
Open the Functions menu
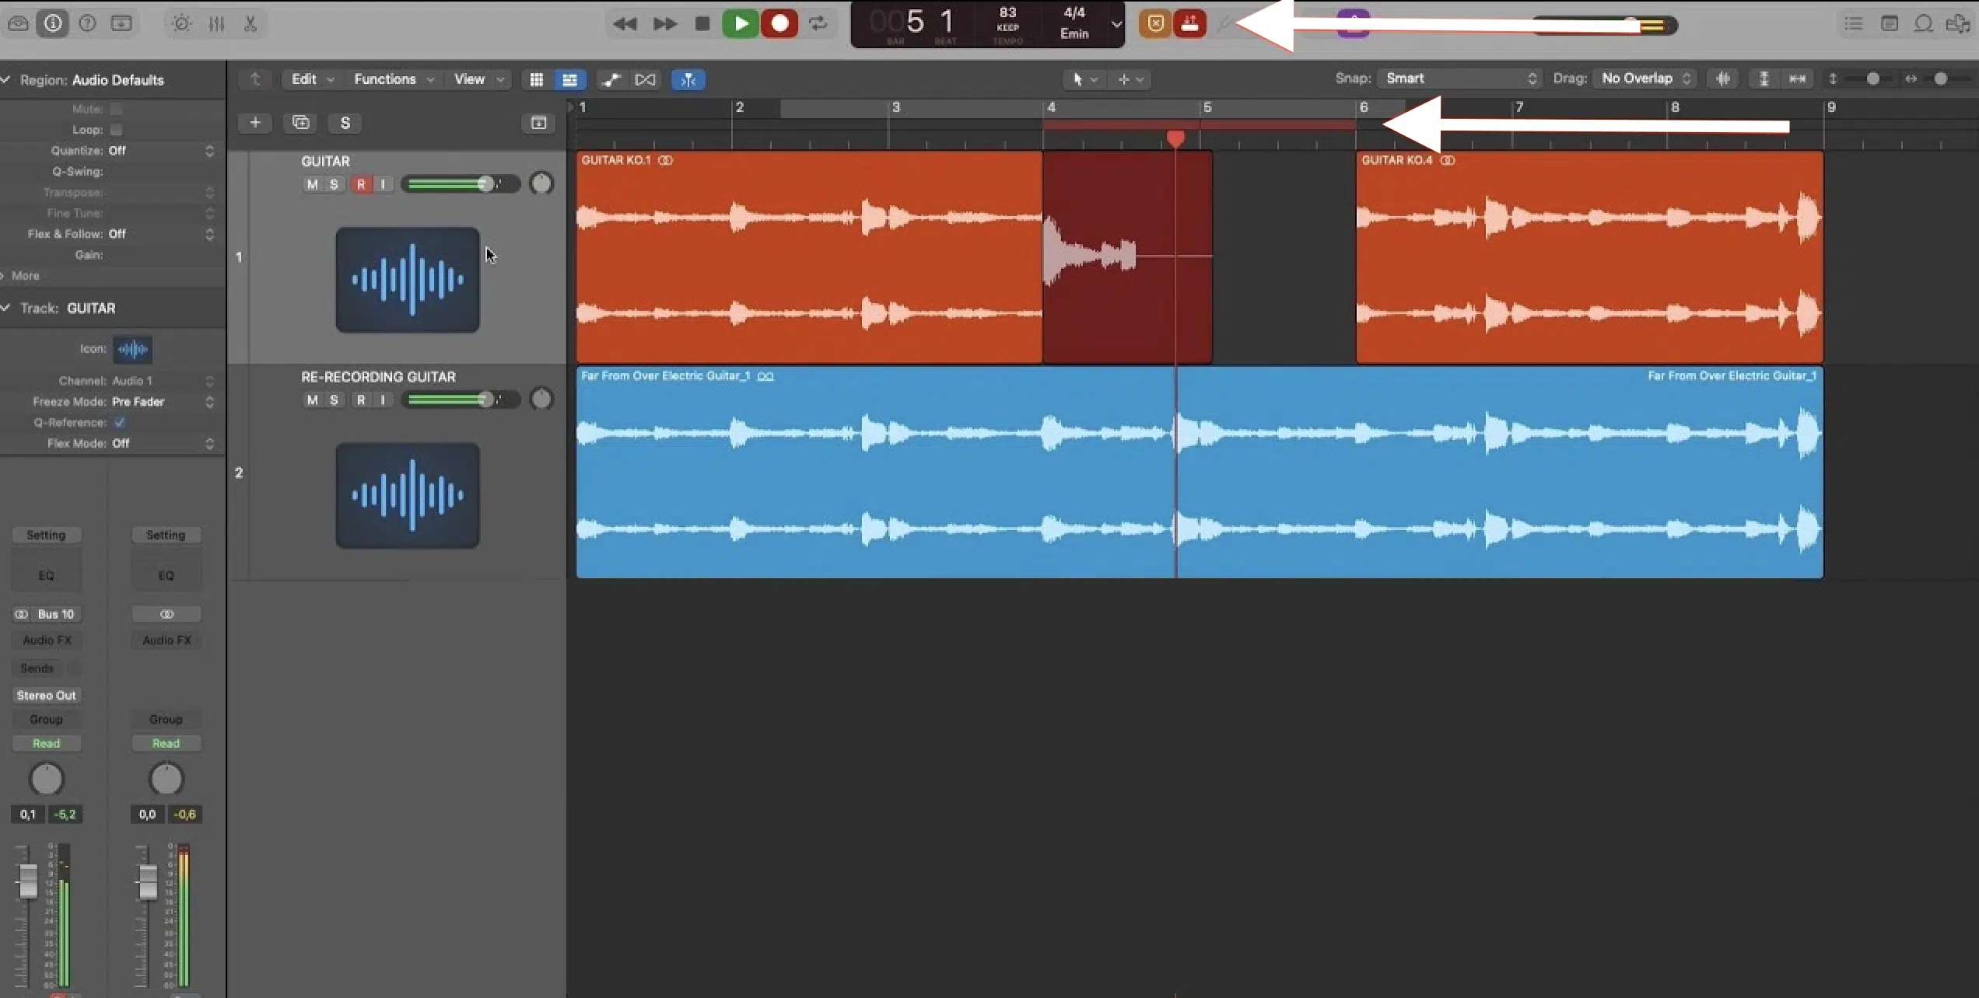(394, 79)
